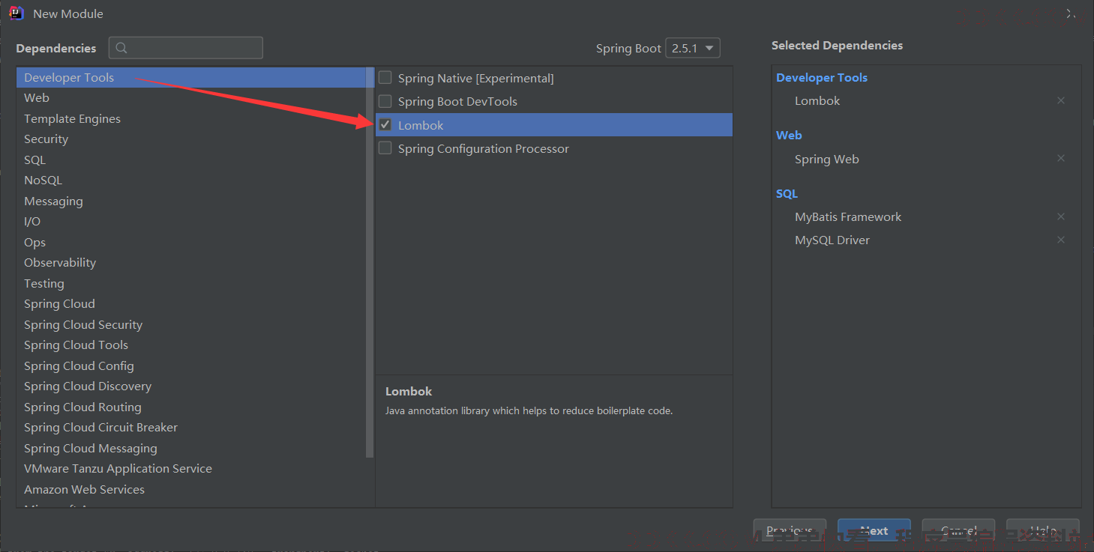Click the Help button
This screenshot has height=552, width=1094.
1043,530
